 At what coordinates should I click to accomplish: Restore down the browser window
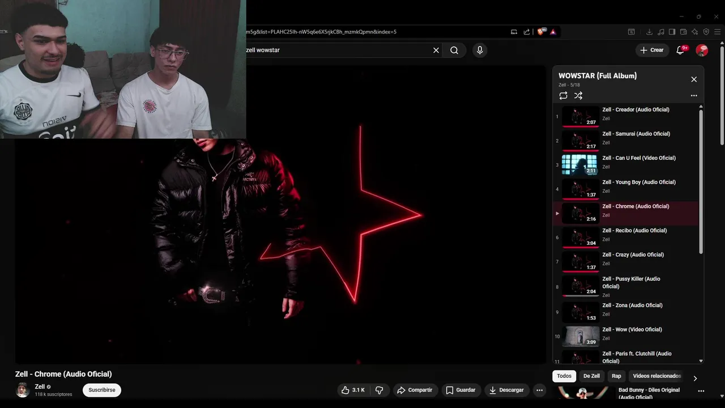(698, 16)
